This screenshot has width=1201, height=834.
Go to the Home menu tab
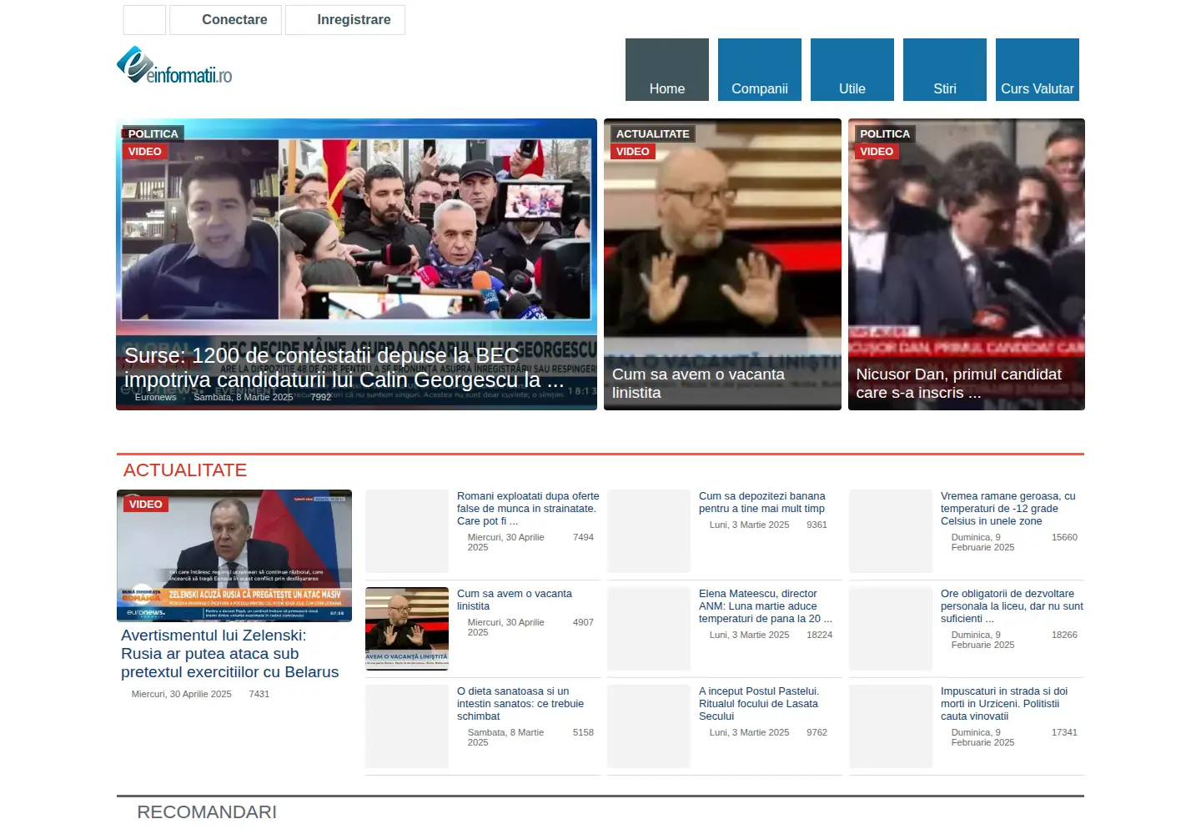click(x=667, y=70)
